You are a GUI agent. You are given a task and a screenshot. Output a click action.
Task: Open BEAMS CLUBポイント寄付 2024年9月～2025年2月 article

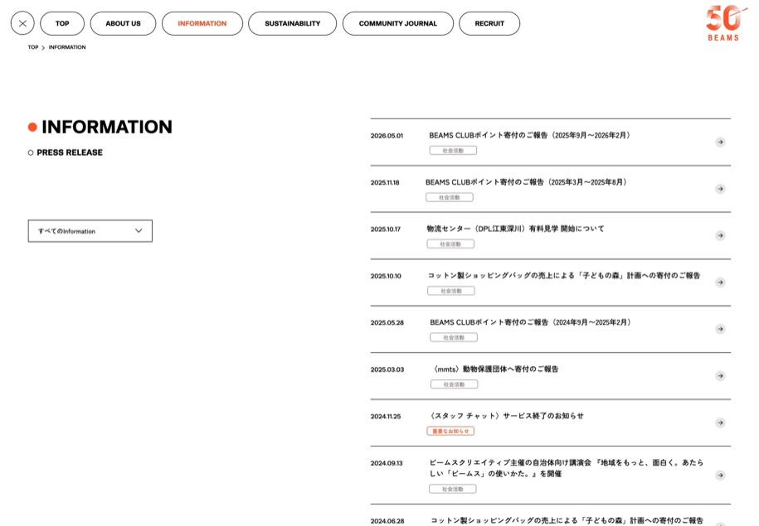coord(531,322)
